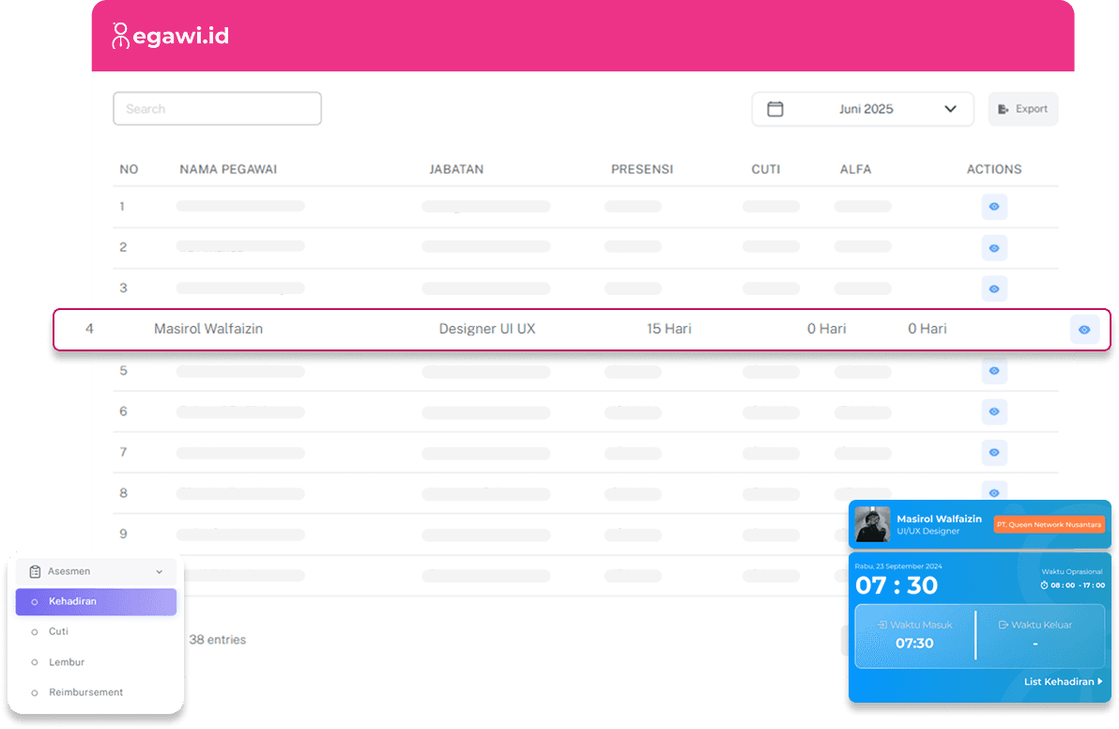Click the Search input field
The height and width of the screenshot is (729, 1119).
coord(217,109)
